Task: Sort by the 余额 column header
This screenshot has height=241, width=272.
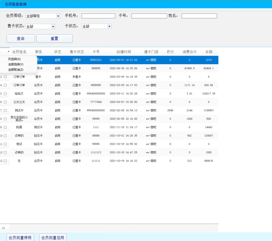Action: (209, 52)
